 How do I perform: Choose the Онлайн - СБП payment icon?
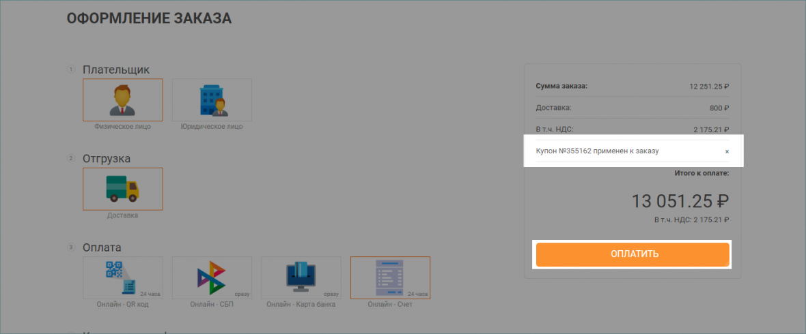212,277
